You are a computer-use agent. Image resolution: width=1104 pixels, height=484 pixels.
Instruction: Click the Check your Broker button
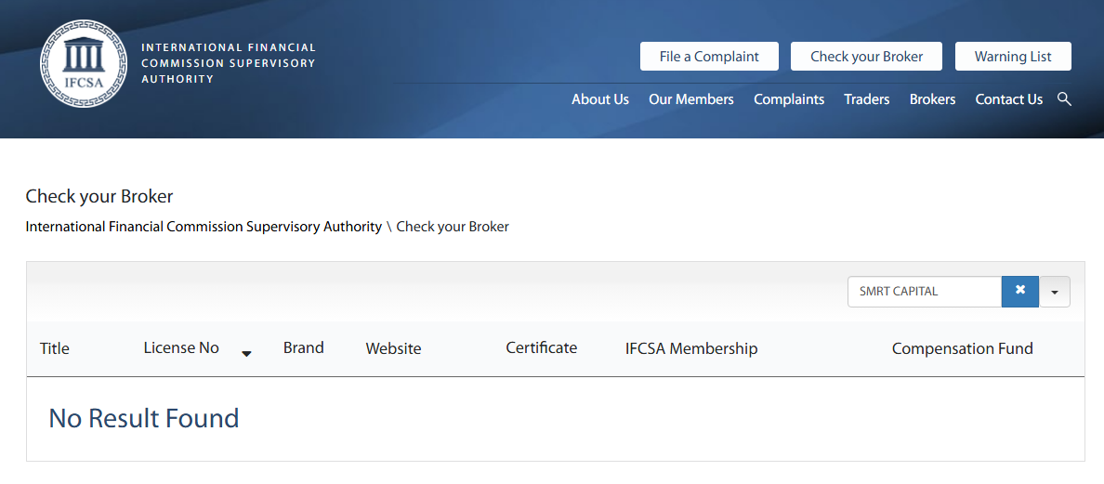pos(866,57)
